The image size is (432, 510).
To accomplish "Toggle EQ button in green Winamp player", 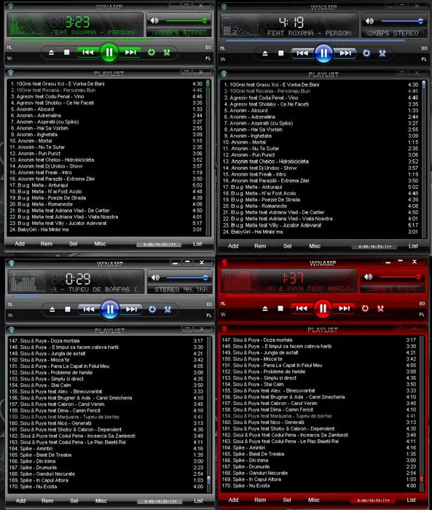I will (x=208, y=47).
